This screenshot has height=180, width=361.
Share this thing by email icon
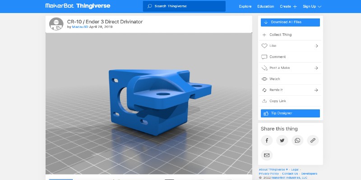pyautogui.click(x=267, y=155)
